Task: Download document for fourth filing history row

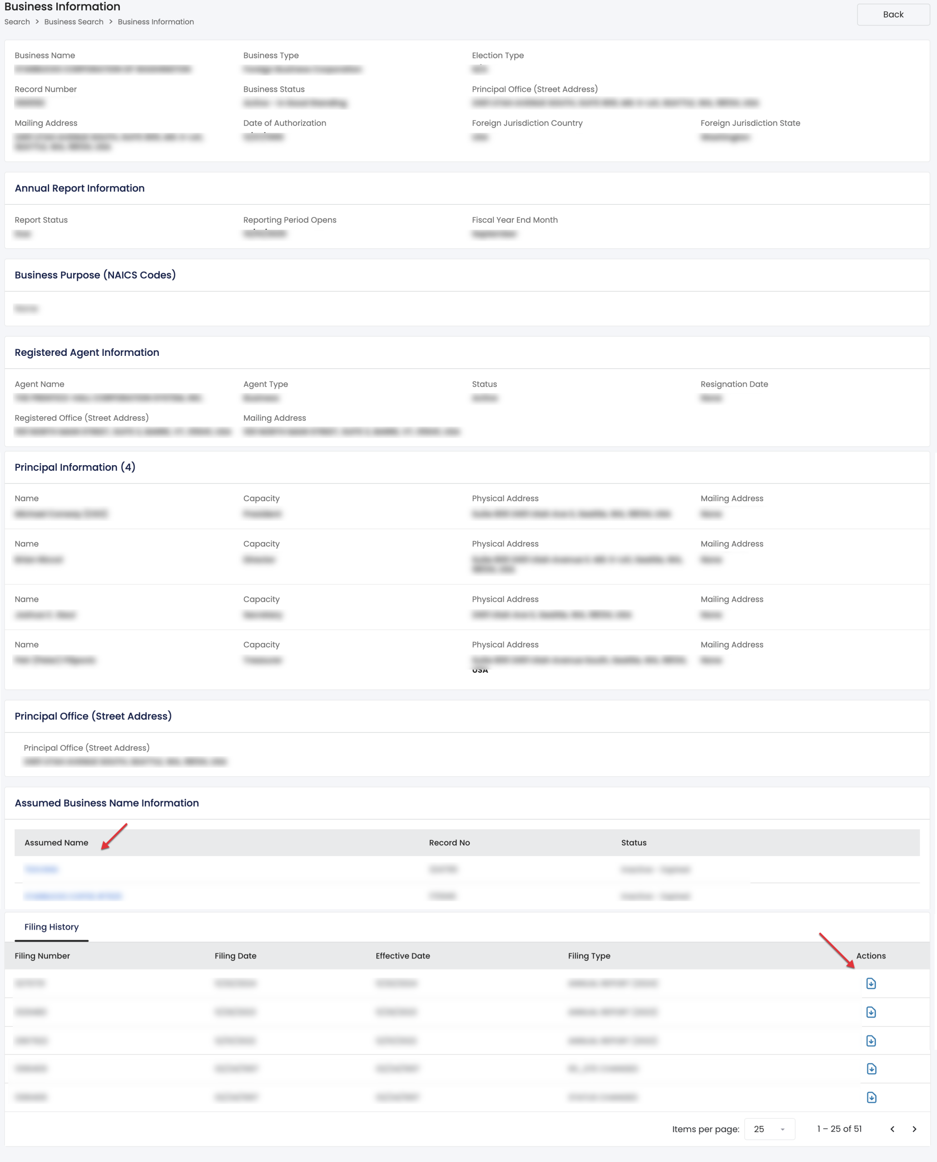Action: [x=871, y=1068]
